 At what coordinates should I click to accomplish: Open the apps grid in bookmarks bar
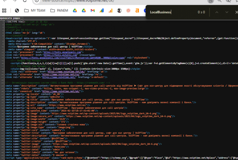pyautogui.click(x=4, y=10)
